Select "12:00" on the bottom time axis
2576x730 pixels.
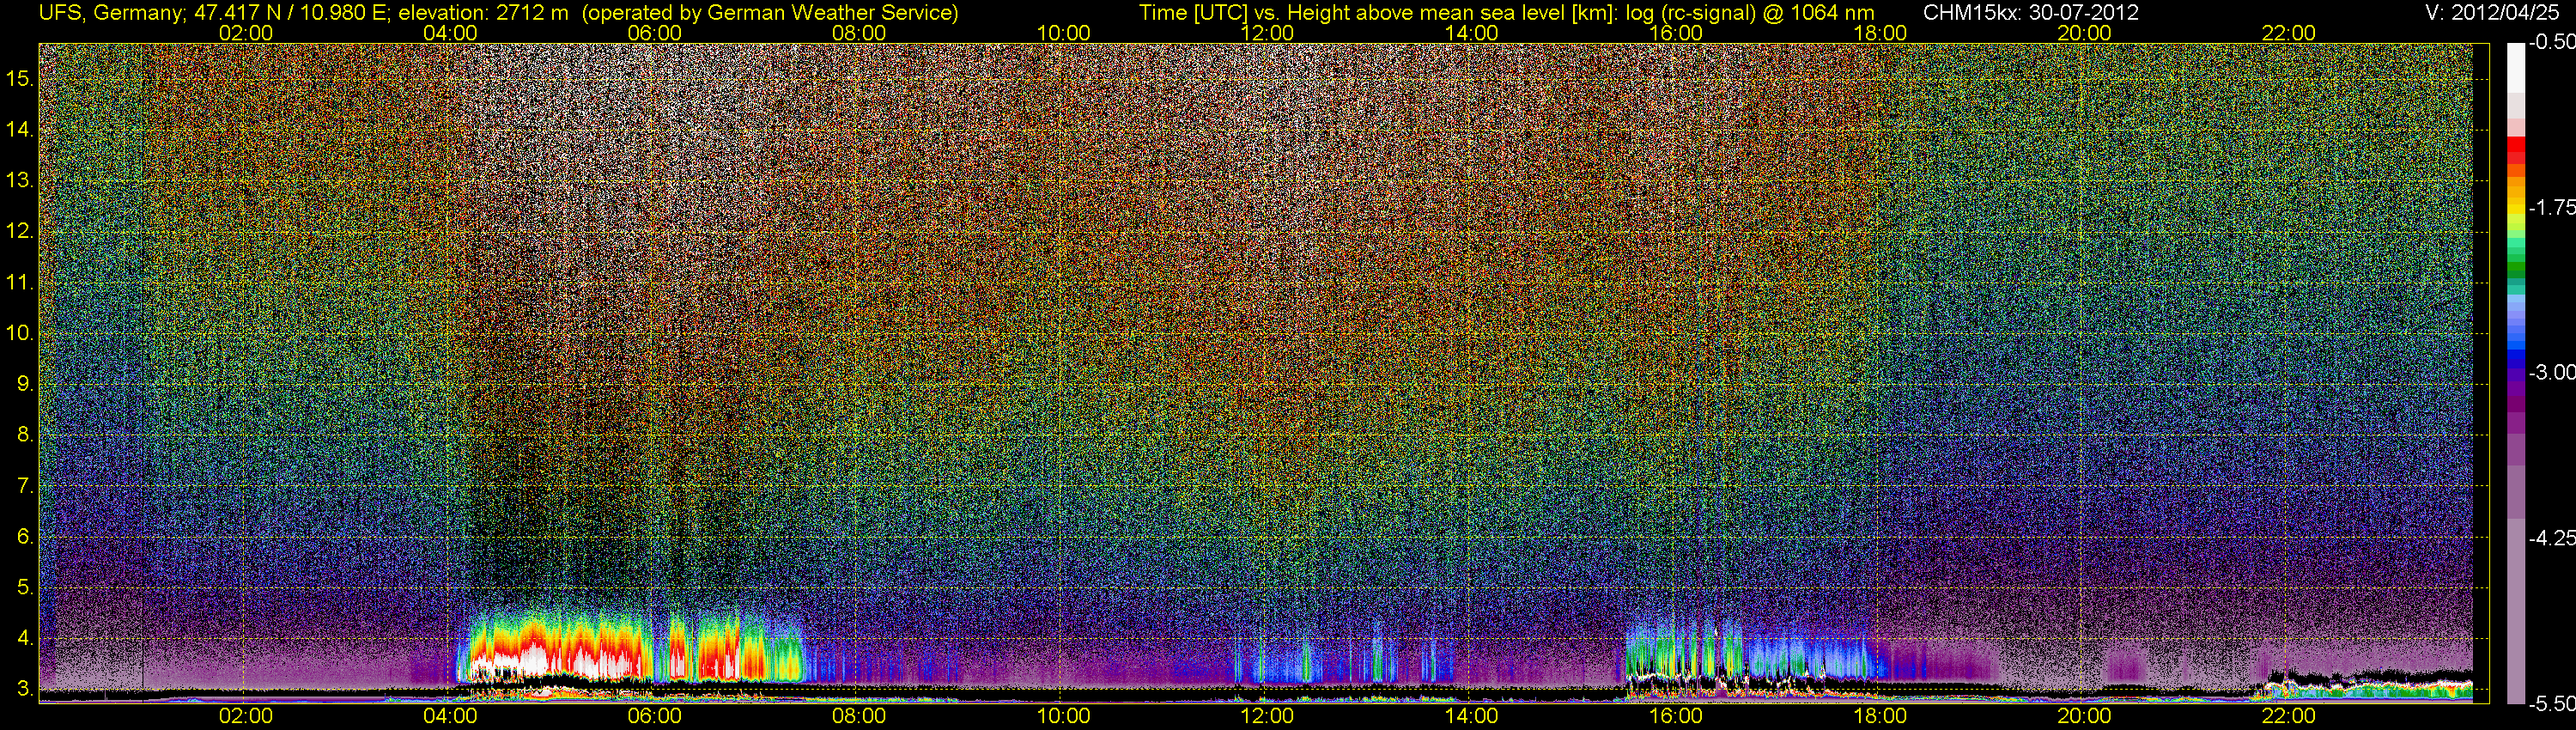1267,716
